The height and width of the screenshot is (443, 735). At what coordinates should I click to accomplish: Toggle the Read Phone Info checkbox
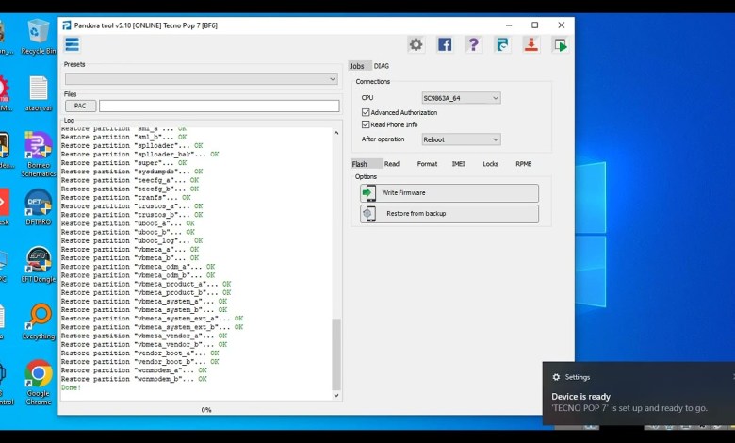pyautogui.click(x=366, y=124)
